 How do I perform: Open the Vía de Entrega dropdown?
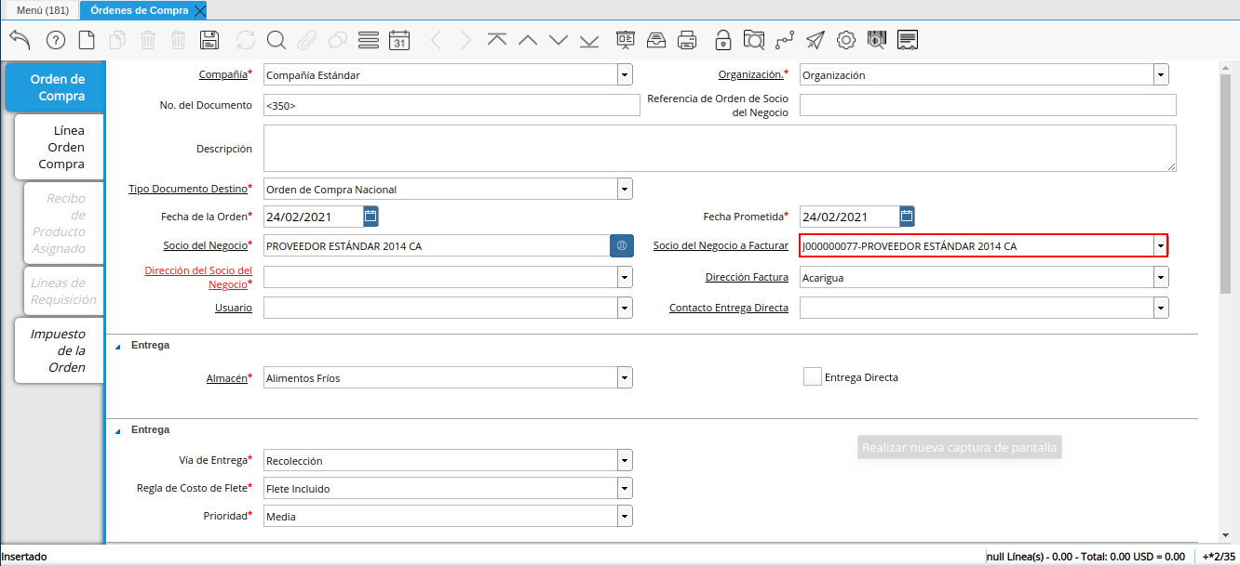pyautogui.click(x=625, y=461)
